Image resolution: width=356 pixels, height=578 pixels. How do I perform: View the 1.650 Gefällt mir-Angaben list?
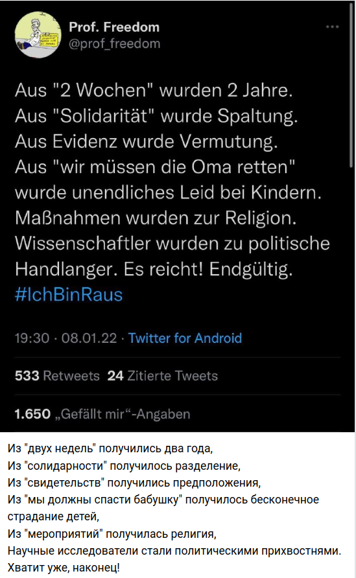[x=102, y=414]
